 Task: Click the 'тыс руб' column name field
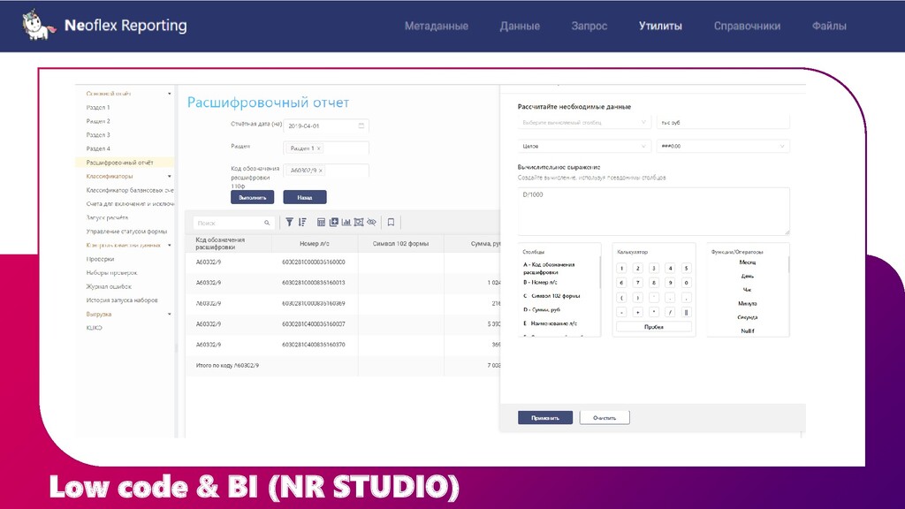pyautogui.click(x=723, y=122)
